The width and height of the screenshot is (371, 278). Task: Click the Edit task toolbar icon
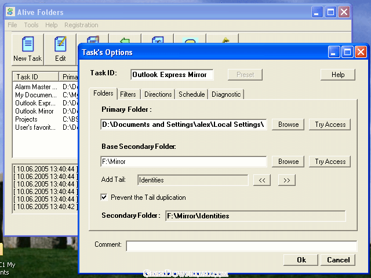click(x=60, y=49)
